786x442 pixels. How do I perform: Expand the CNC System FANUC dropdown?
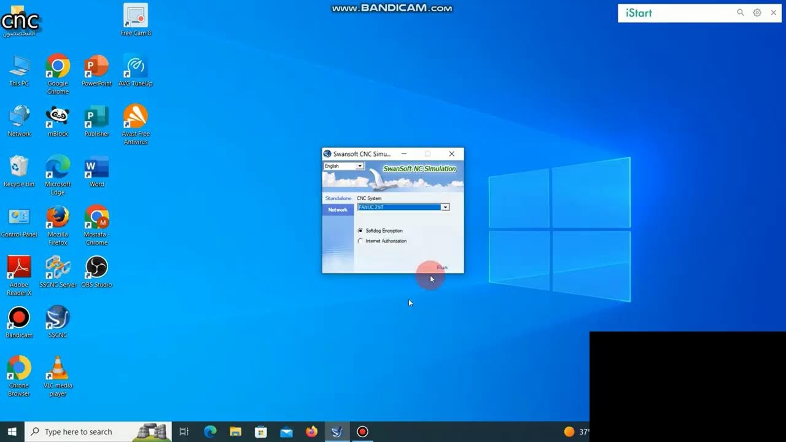[x=445, y=207]
